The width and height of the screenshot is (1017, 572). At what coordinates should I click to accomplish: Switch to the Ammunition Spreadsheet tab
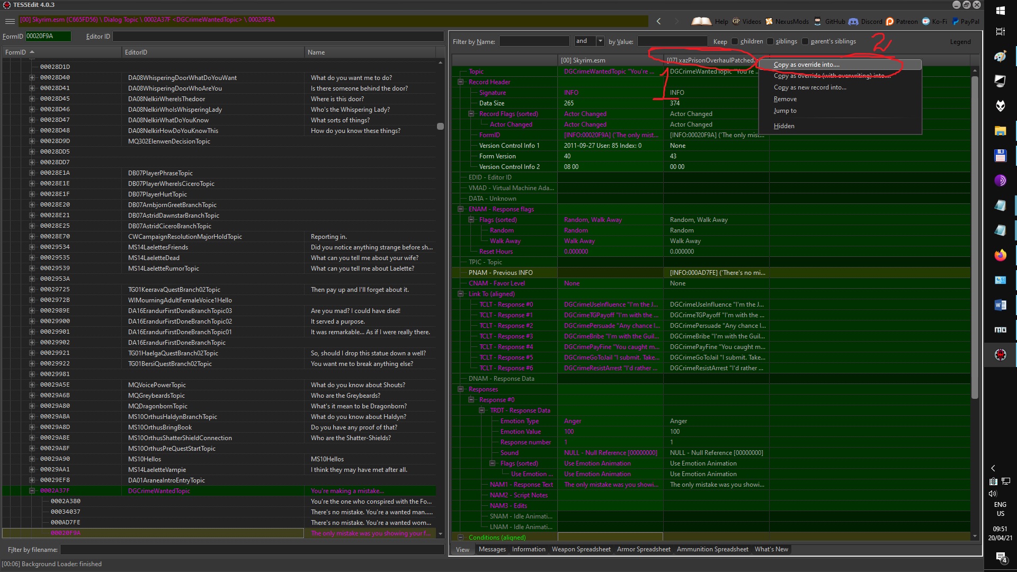point(712,549)
